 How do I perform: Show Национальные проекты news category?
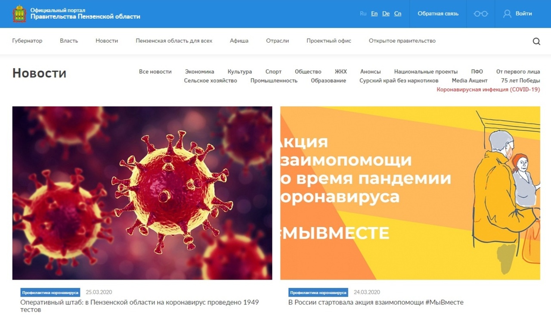coord(426,72)
